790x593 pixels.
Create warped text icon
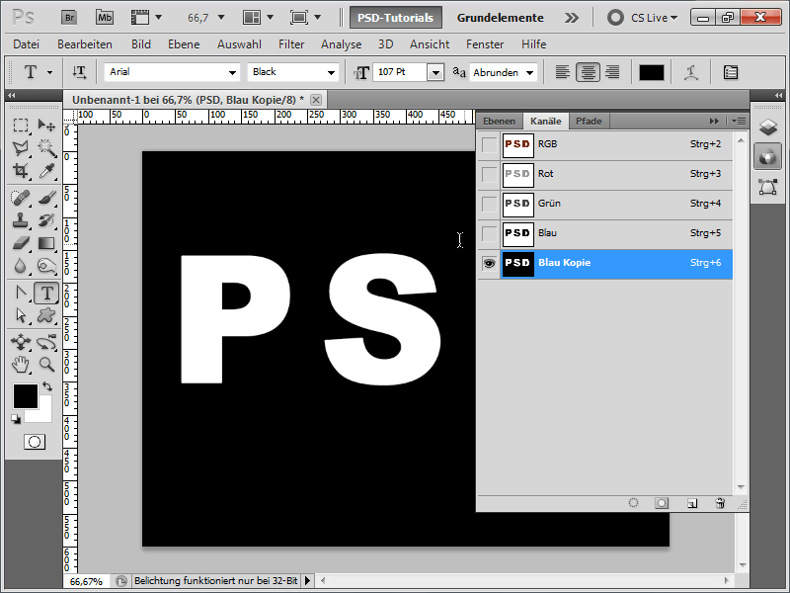coord(690,72)
